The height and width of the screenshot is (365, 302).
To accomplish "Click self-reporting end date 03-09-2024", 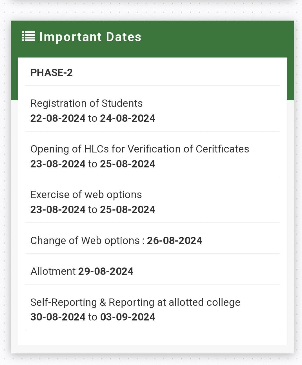I will pyautogui.click(x=127, y=317).
